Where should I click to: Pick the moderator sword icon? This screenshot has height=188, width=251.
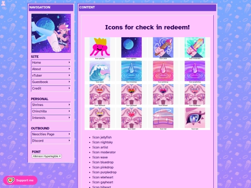[x=195, y=47]
